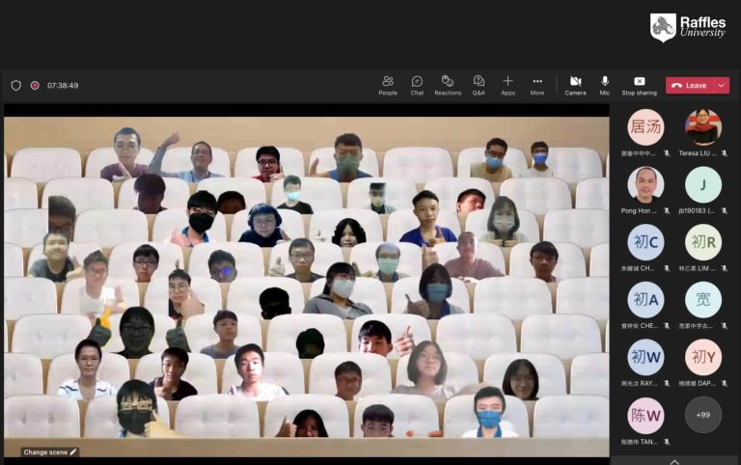The width and height of the screenshot is (741, 465).
Task: Select Pong Hon participant avatar
Action: click(x=645, y=184)
